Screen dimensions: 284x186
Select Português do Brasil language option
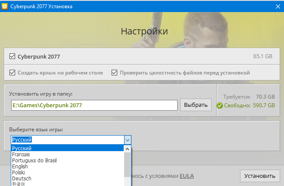tap(67, 161)
